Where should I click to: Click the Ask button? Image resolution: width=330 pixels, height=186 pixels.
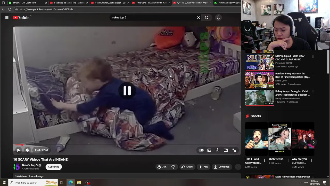click(203, 167)
